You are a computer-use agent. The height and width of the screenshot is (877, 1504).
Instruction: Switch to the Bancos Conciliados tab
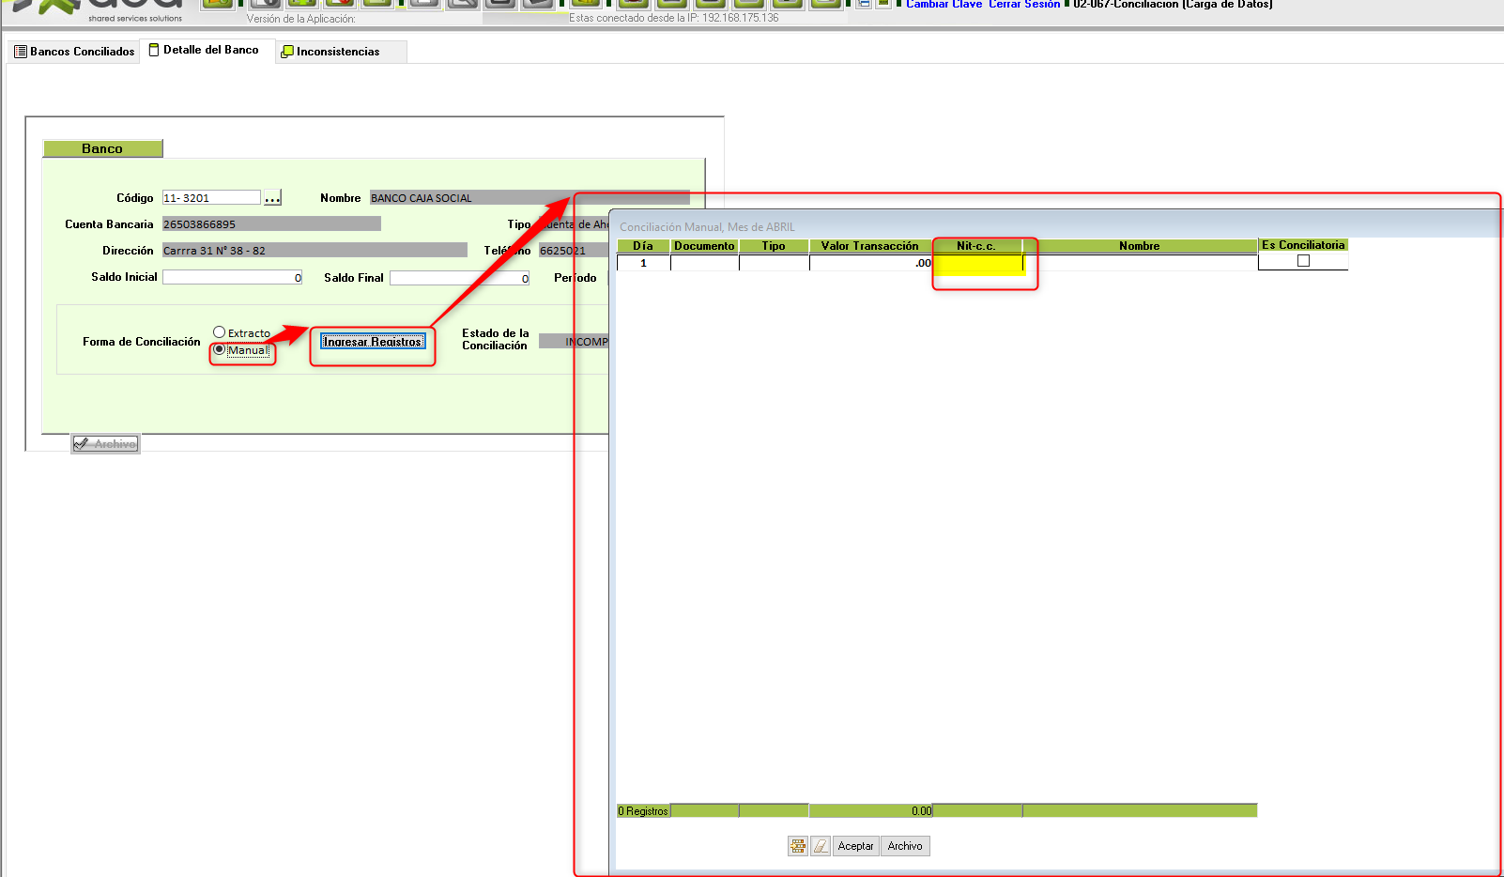74,52
